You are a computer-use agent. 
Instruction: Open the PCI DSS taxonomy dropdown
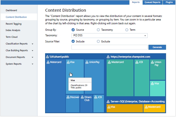click(109, 36)
